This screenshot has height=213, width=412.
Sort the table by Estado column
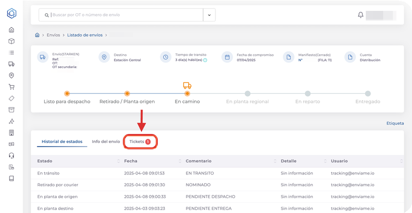pyautogui.click(x=118, y=161)
